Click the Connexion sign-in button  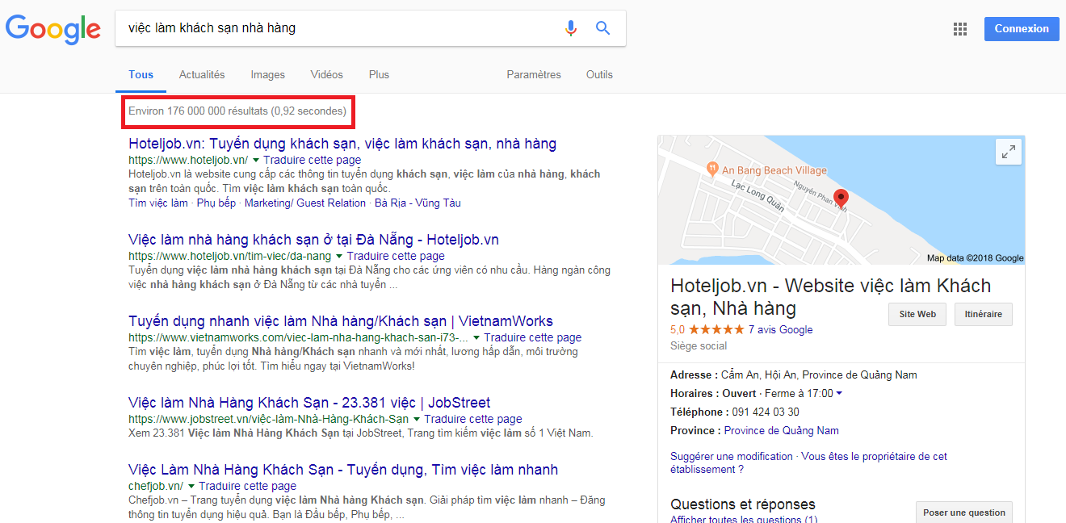[x=1022, y=28]
